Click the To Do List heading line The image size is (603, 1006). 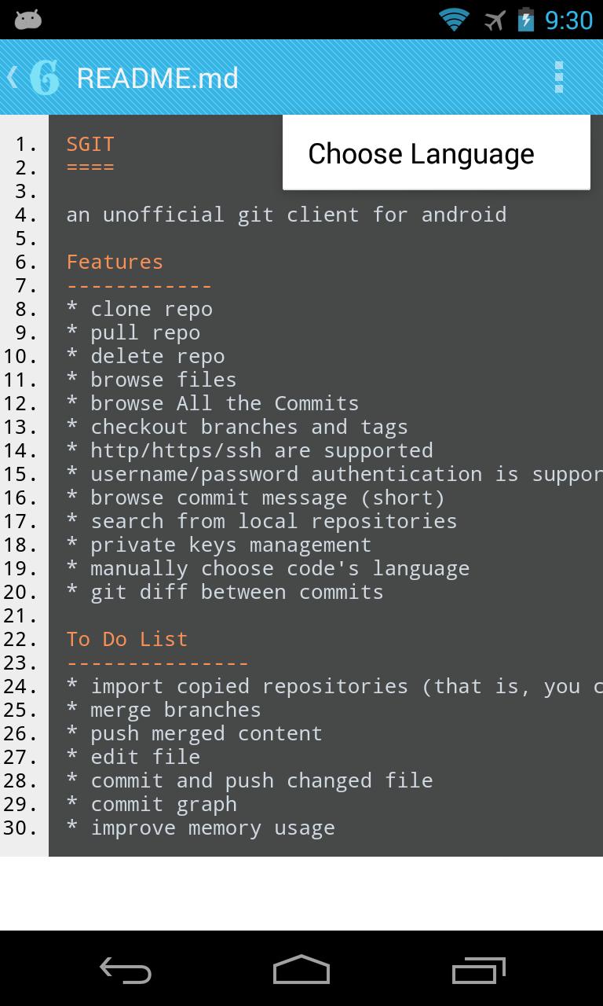tap(127, 639)
